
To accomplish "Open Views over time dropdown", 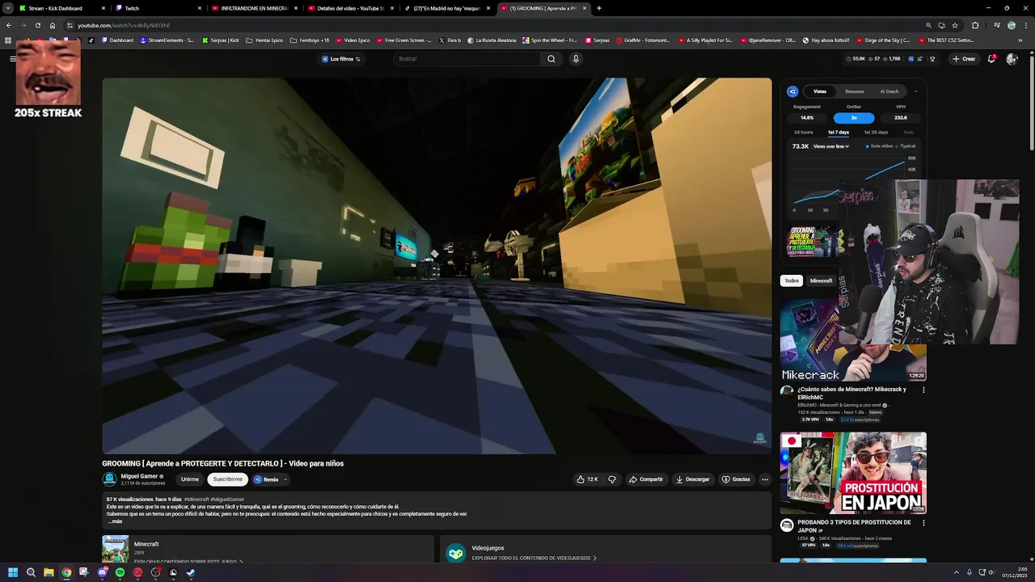I will coord(832,146).
